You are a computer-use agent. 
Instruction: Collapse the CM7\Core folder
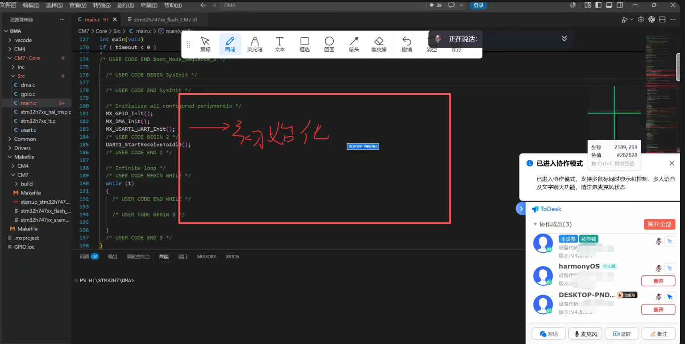point(27,58)
